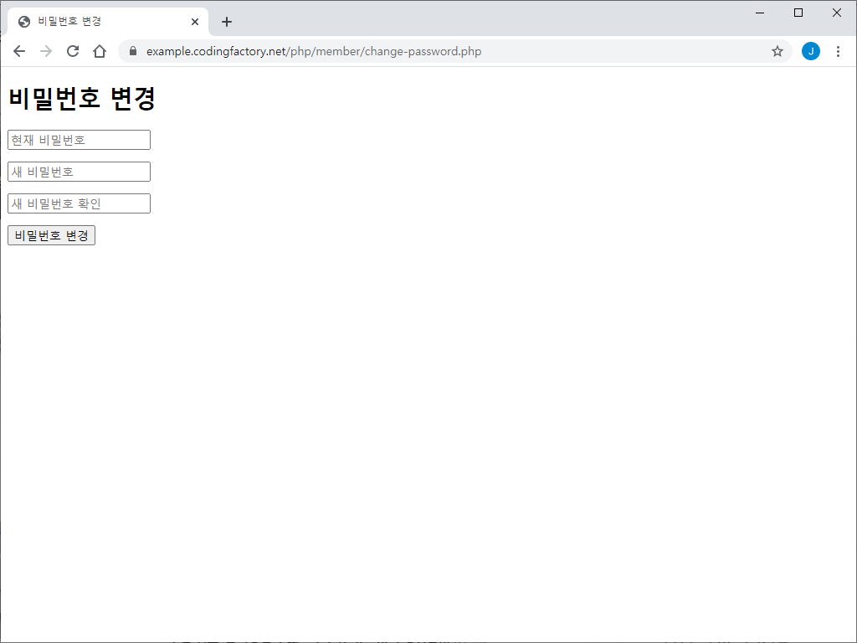The image size is (857, 643).
Task: Reload the current page
Action: (x=73, y=51)
